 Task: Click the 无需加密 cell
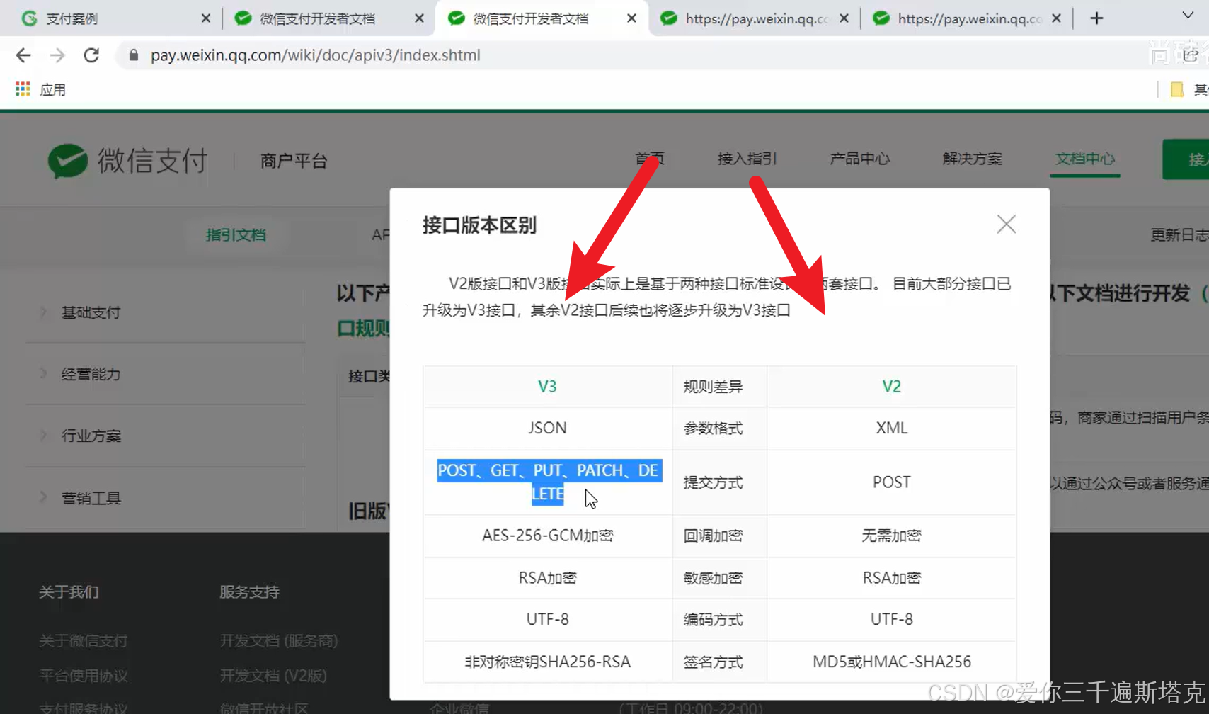tap(892, 535)
